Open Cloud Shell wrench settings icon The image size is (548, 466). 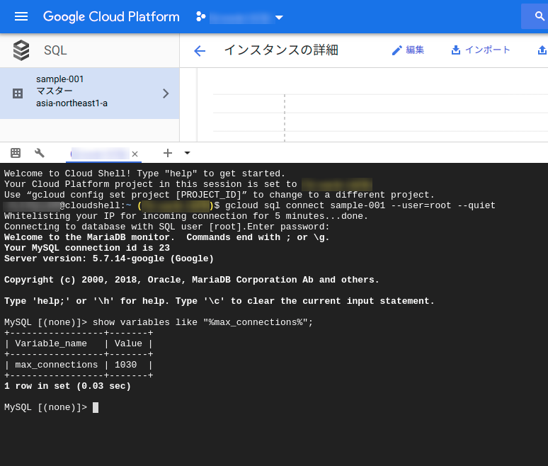[40, 153]
